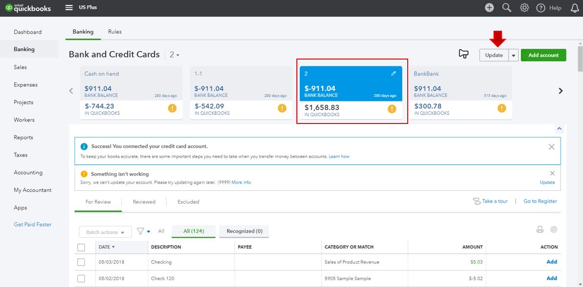Open the Update button's dropdown arrow
Image resolution: width=583 pixels, height=287 pixels.
point(513,55)
